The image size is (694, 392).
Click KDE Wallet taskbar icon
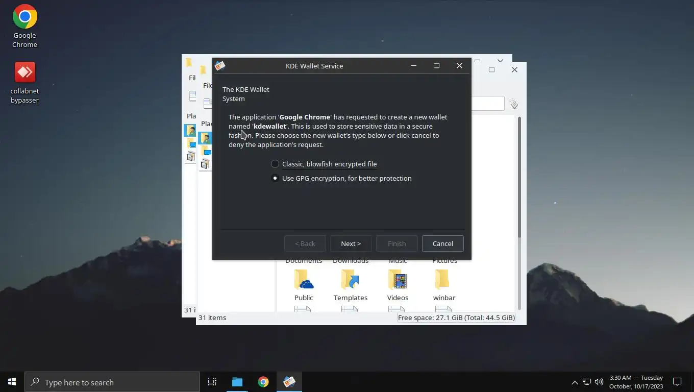click(x=289, y=382)
